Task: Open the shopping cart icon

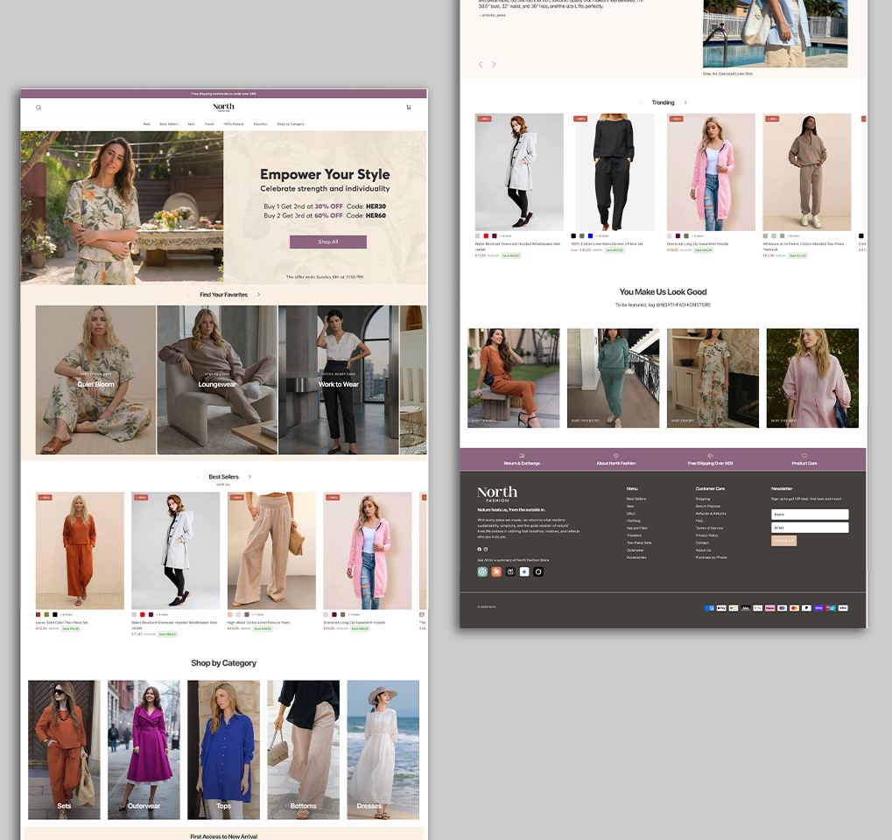Action: point(408,108)
